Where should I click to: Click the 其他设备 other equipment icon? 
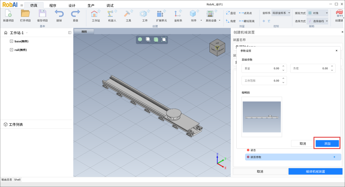[x=210, y=14]
